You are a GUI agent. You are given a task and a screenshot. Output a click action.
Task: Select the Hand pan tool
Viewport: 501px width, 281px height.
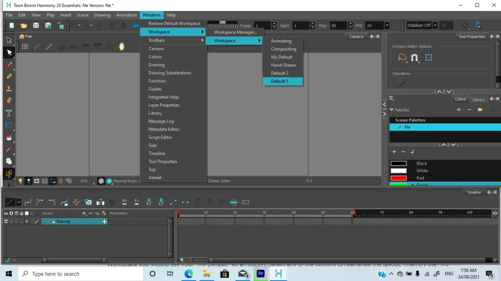click(x=9, y=161)
